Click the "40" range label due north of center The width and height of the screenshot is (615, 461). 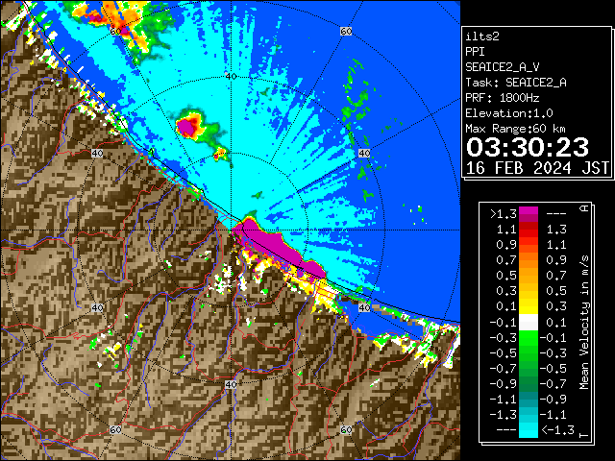(x=231, y=76)
